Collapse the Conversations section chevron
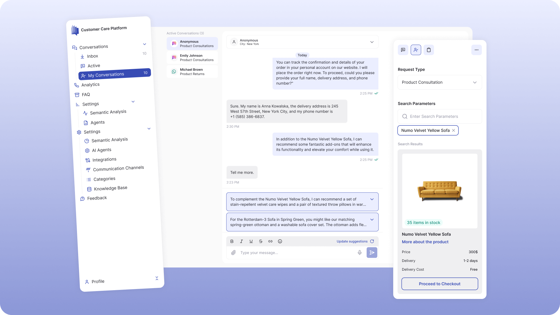This screenshot has height=315, width=560. [x=144, y=44]
